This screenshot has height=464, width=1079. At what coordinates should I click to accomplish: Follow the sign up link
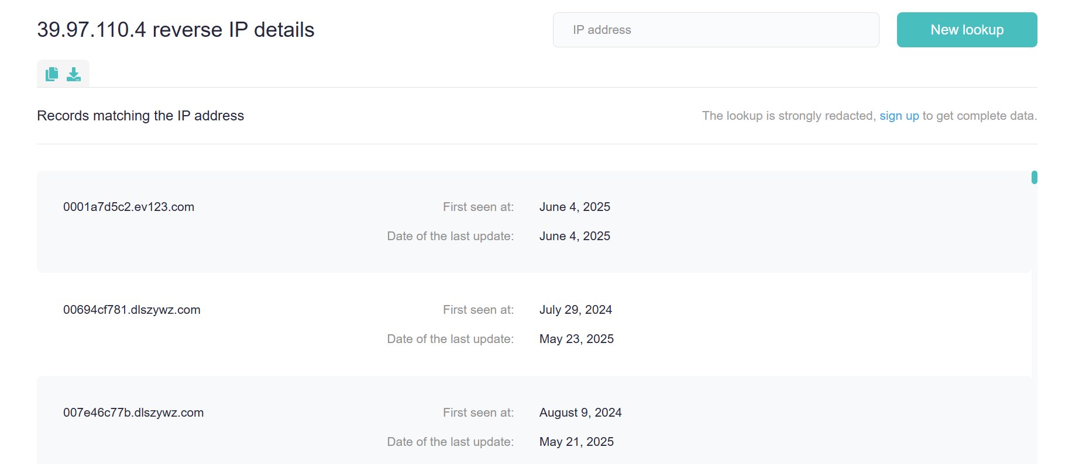tap(899, 116)
